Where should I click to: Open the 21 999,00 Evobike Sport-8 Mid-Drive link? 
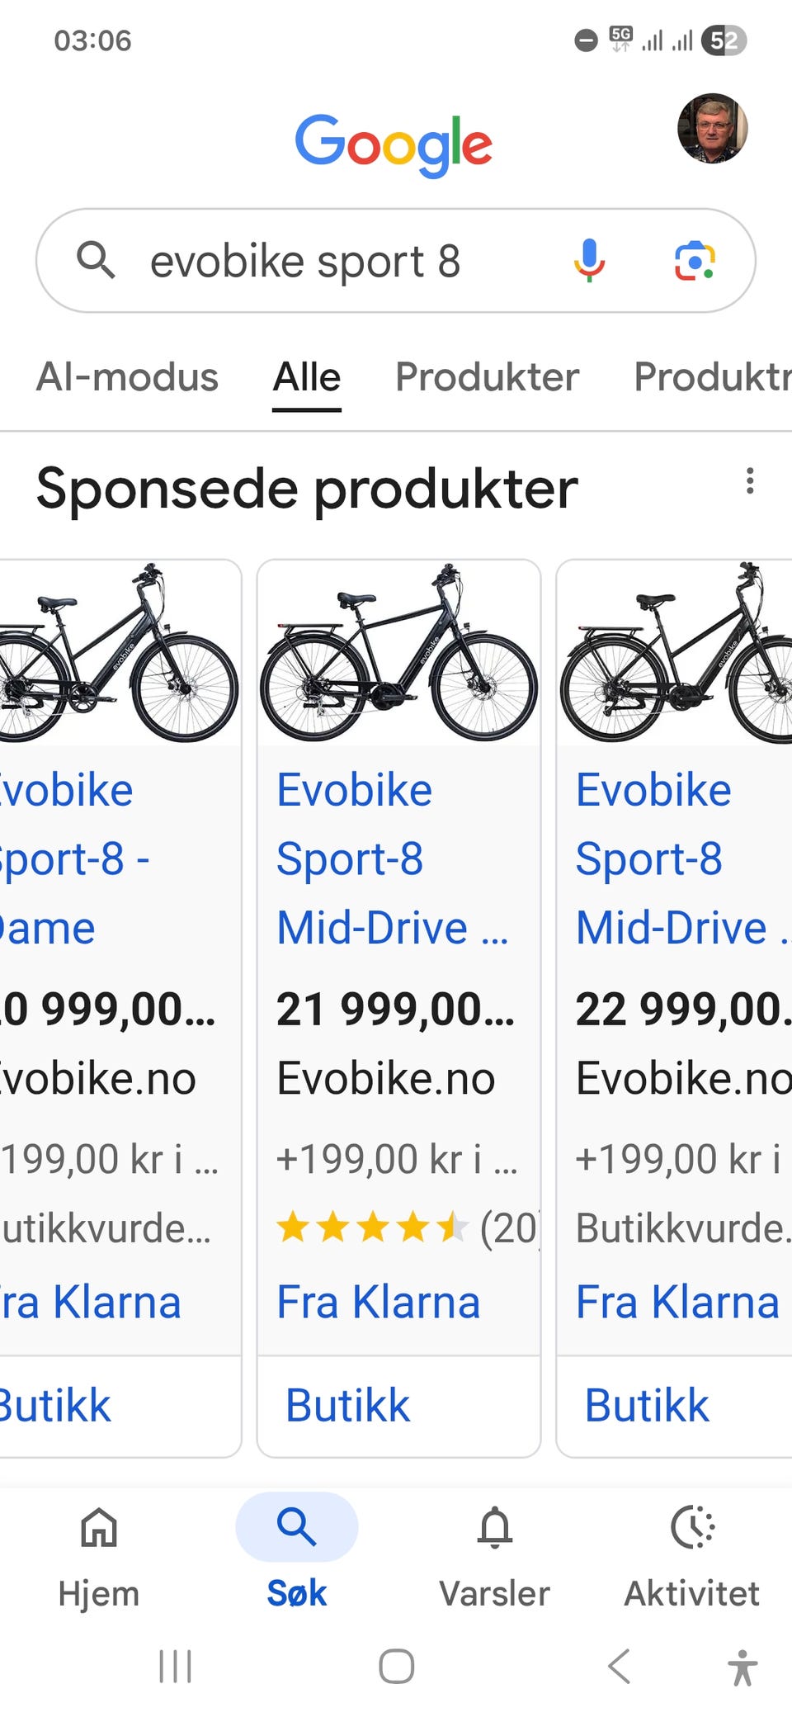click(393, 858)
